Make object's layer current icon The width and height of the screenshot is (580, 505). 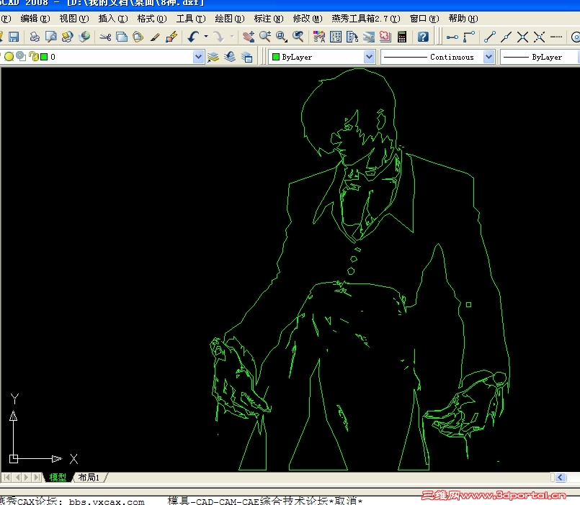[213, 57]
